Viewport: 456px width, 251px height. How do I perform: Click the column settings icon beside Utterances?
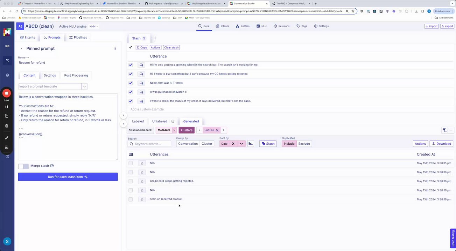pyautogui.click(x=131, y=154)
